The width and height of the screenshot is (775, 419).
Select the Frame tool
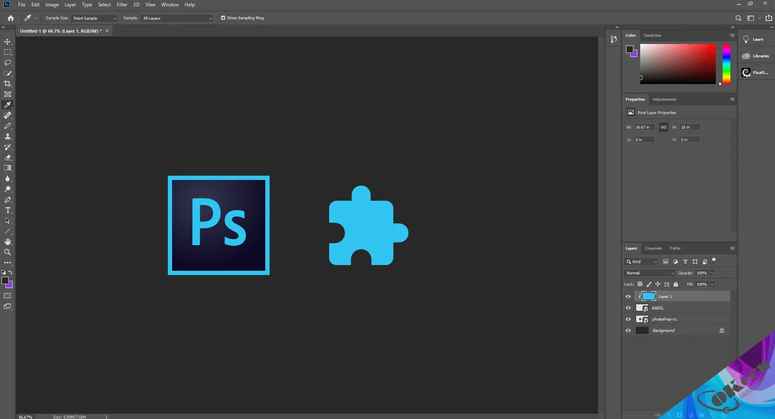[8, 94]
